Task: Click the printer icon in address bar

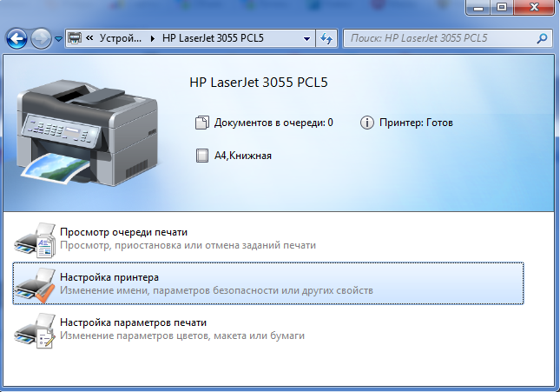Action: click(x=75, y=38)
